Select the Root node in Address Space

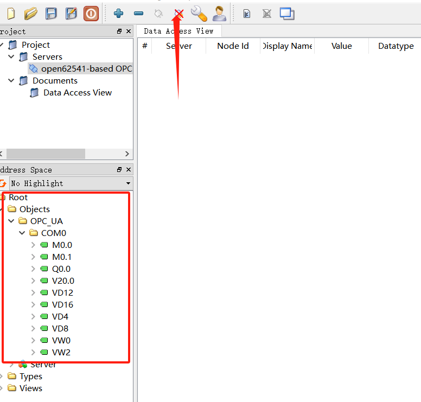pos(18,197)
